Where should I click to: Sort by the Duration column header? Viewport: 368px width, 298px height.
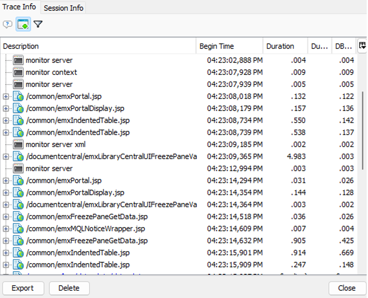[280, 46]
